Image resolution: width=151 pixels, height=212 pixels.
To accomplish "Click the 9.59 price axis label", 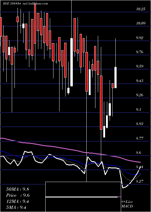I will pos(140,66).
